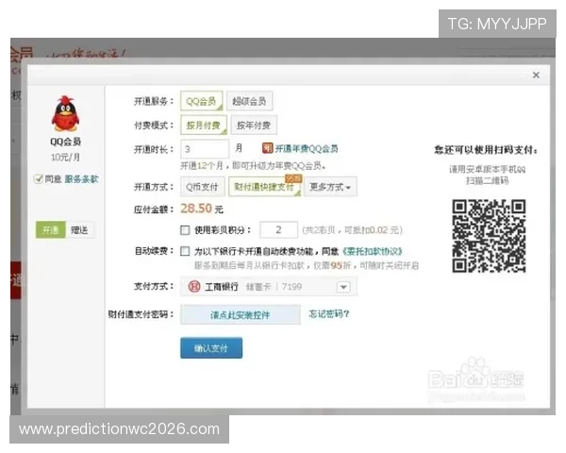566x453 pixels.
Task: Click the QQ penguin avatar icon
Action: pos(65,113)
